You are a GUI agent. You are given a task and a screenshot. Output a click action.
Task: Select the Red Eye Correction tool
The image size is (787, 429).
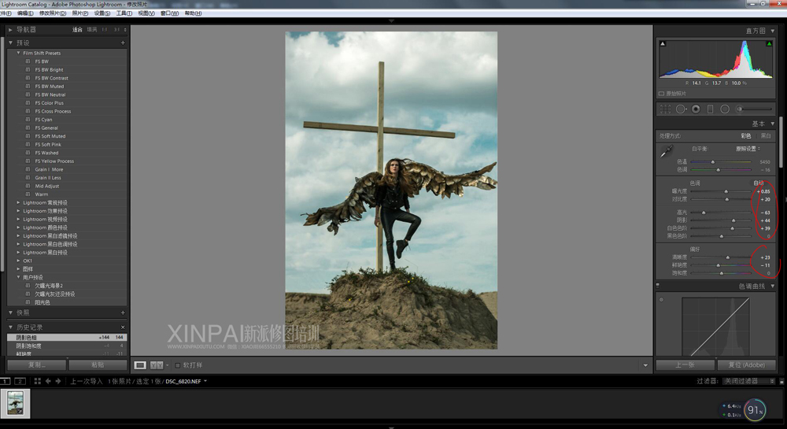[x=696, y=109]
